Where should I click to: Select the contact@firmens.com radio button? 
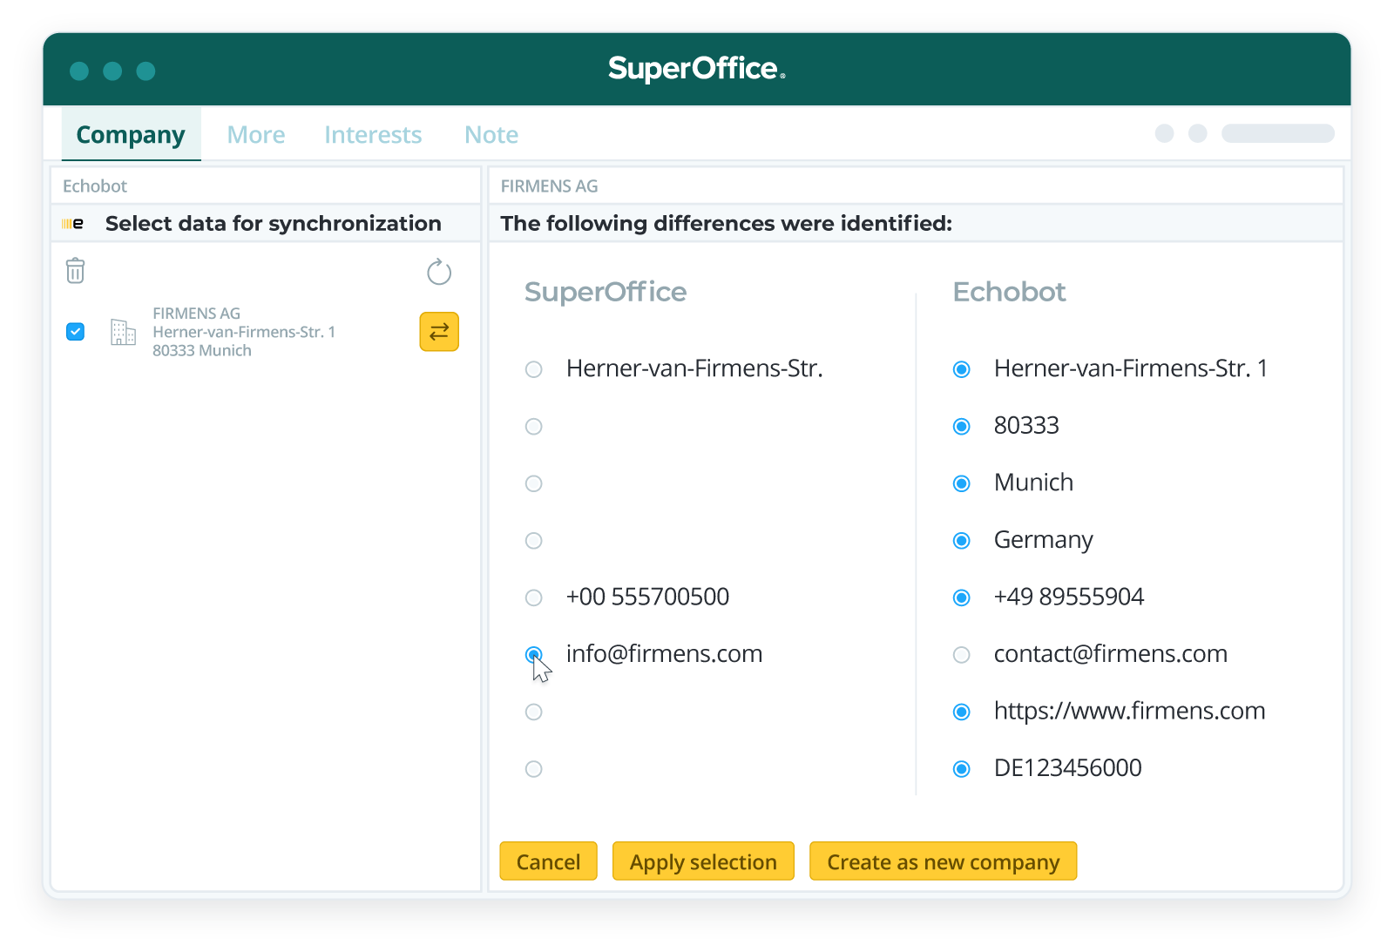[x=961, y=654]
